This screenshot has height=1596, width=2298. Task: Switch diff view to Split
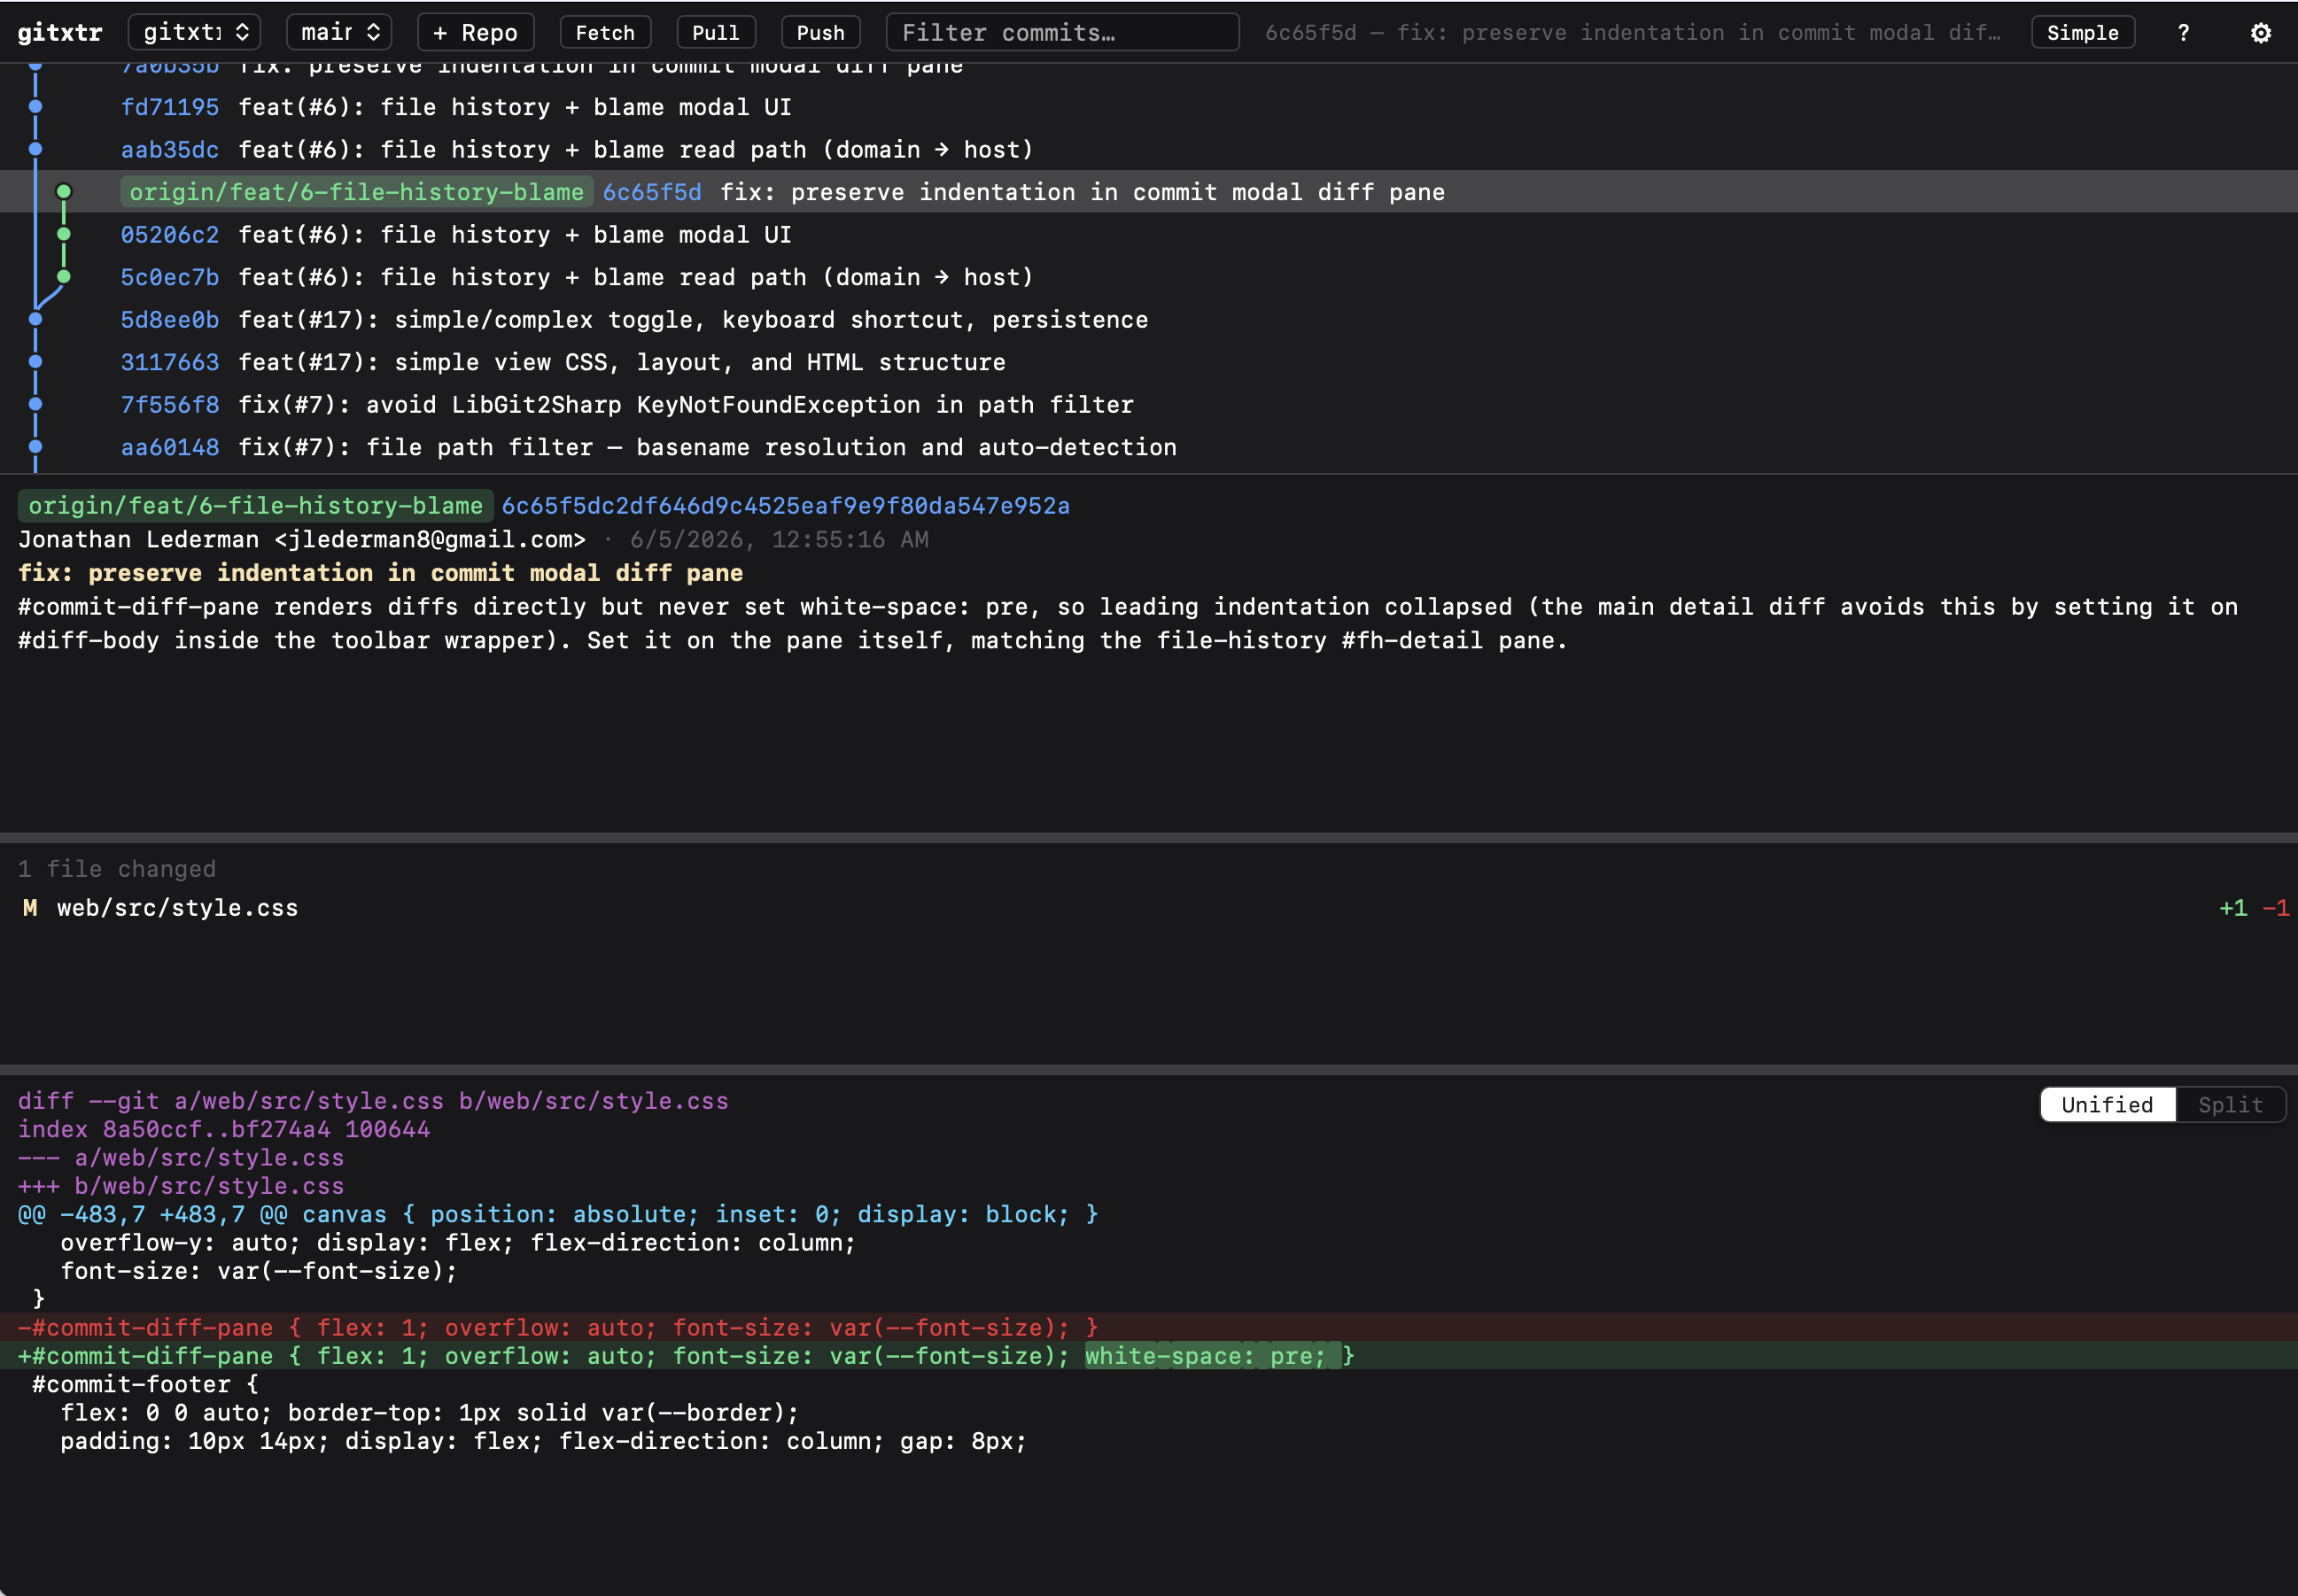(2229, 1104)
